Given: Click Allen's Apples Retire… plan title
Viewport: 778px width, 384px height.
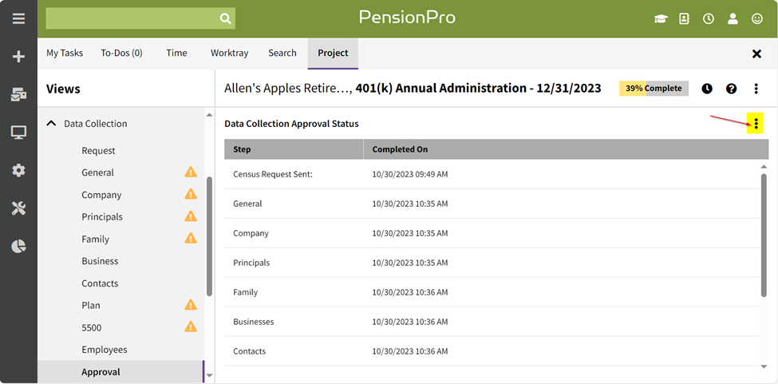Looking at the screenshot, I should click(288, 89).
